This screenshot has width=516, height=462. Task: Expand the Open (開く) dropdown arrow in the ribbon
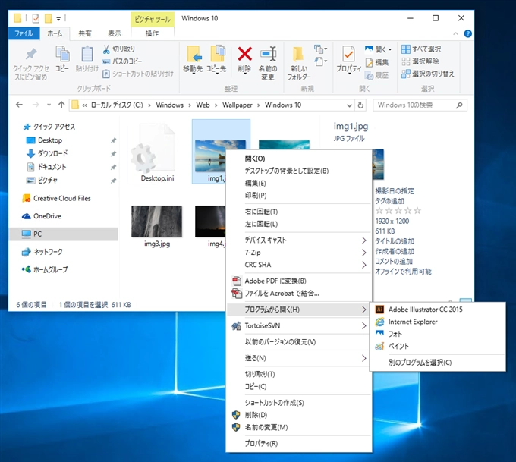(390, 49)
